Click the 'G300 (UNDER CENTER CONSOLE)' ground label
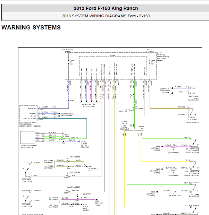209x215 pixels. [85, 144]
